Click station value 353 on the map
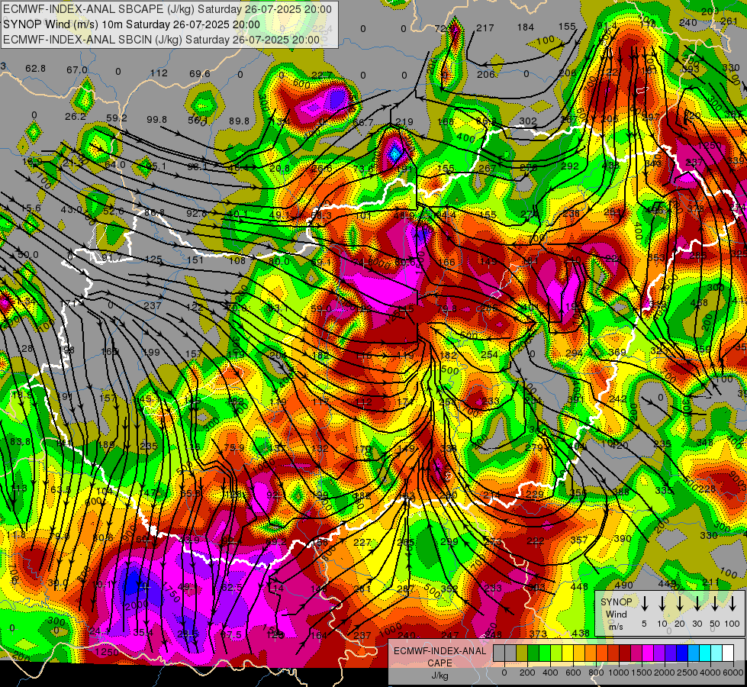The image size is (747, 687). pyautogui.click(x=656, y=257)
